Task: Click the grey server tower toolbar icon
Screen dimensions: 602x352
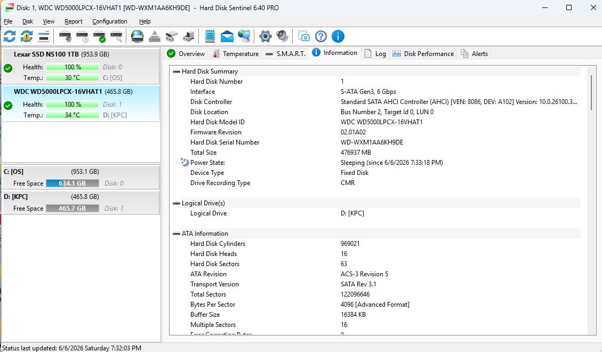Action: [x=189, y=36]
